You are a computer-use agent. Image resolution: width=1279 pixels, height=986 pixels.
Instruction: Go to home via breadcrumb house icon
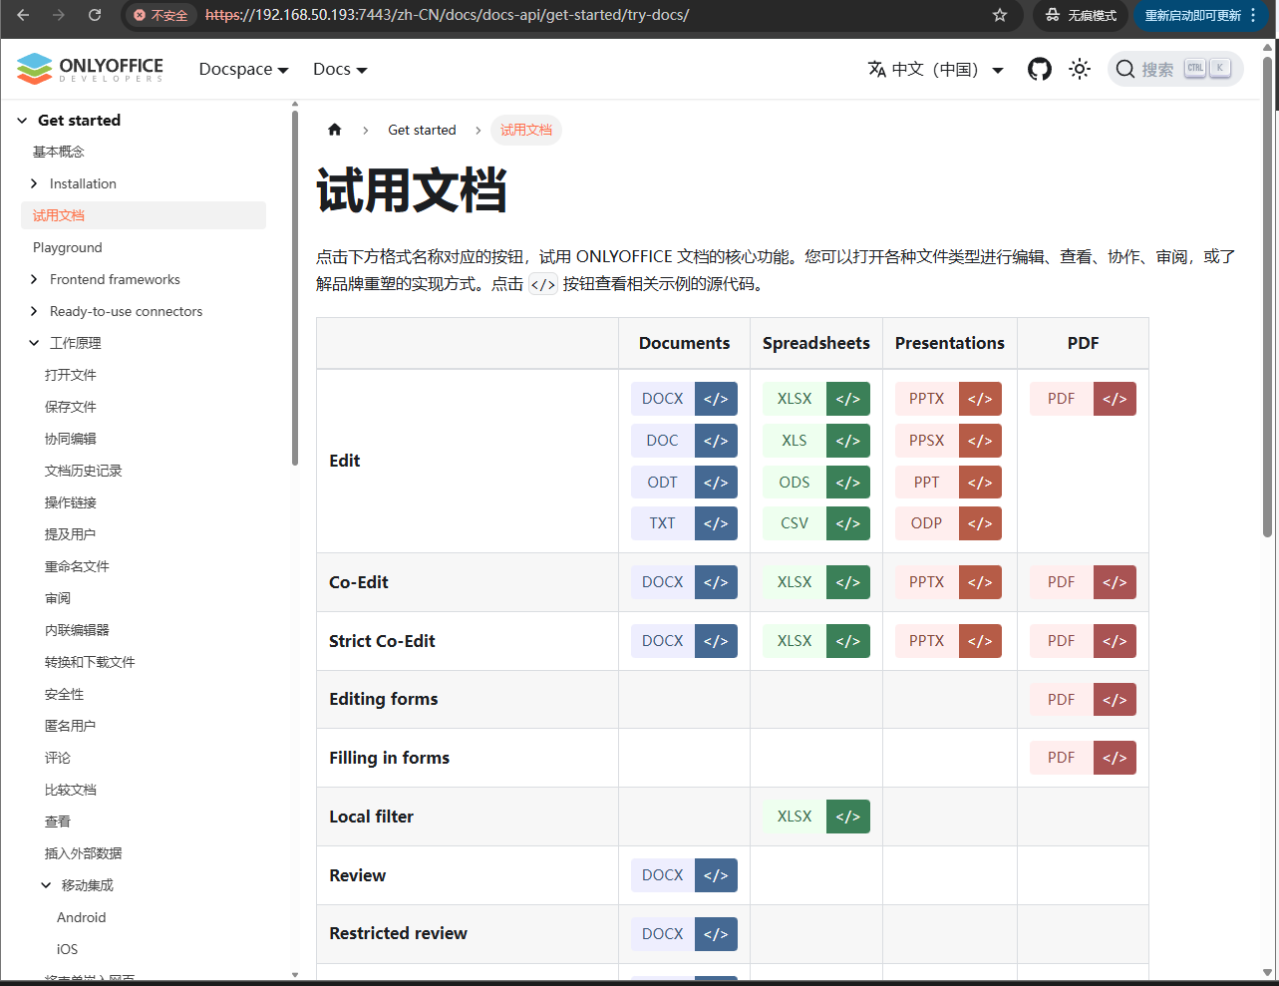[335, 130]
